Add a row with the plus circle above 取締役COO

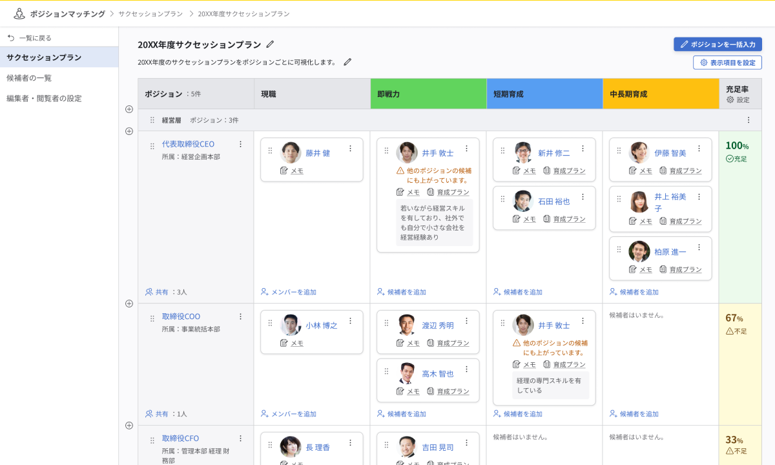[129, 304]
